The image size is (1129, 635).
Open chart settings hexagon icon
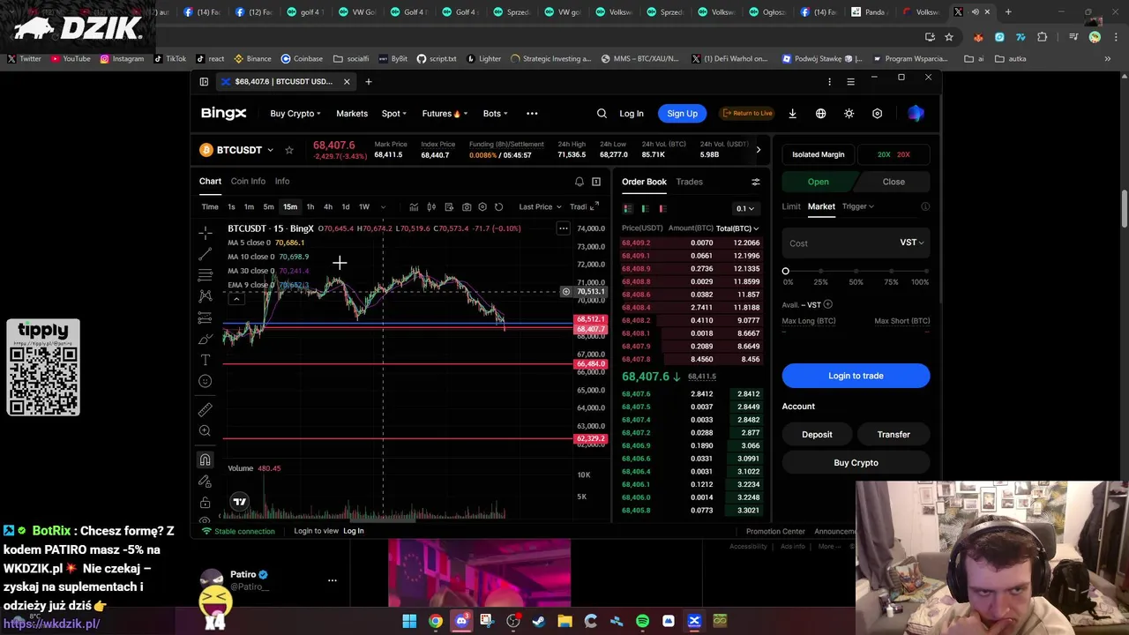[482, 207]
